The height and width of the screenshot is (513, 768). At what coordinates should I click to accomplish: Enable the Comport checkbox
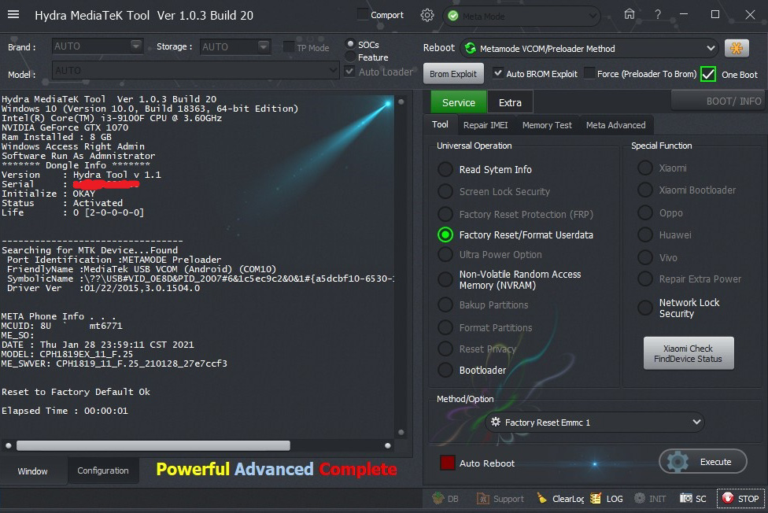click(363, 14)
